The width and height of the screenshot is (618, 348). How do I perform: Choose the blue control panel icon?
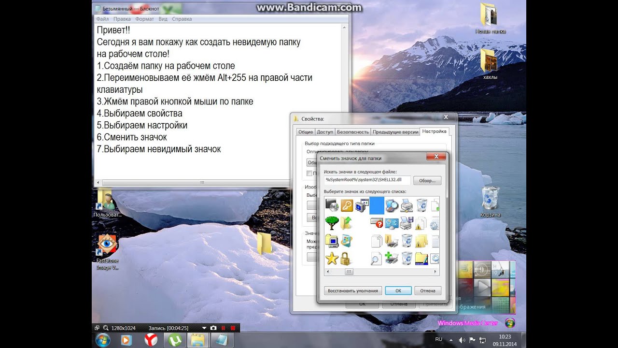pyautogui.click(x=392, y=223)
